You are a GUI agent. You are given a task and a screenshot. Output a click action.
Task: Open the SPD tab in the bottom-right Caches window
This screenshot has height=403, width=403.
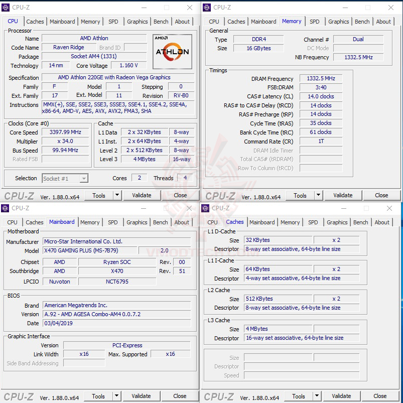coord(313,222)
